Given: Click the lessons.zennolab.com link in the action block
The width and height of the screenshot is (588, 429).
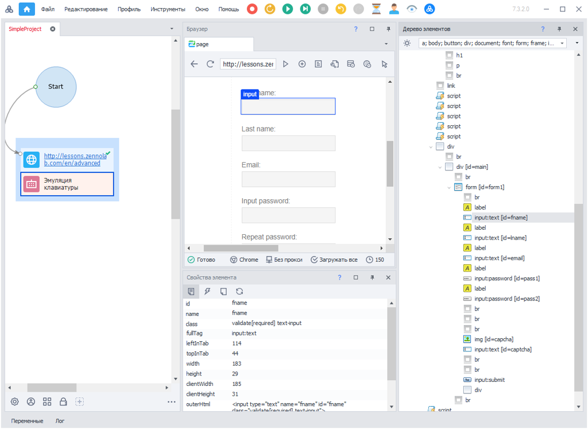Looking at the screenshot, I should click(x=75, y=159).
